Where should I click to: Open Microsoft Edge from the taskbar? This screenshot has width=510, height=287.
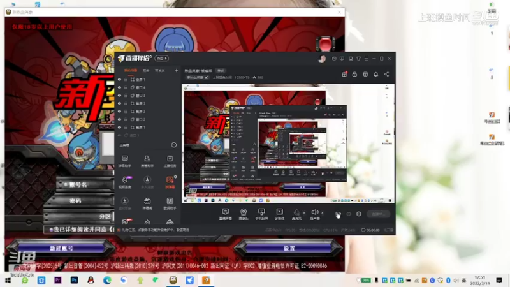tap(107, 280)
